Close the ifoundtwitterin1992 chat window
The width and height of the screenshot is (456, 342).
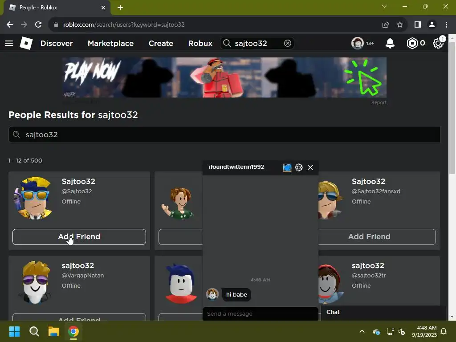310,167
